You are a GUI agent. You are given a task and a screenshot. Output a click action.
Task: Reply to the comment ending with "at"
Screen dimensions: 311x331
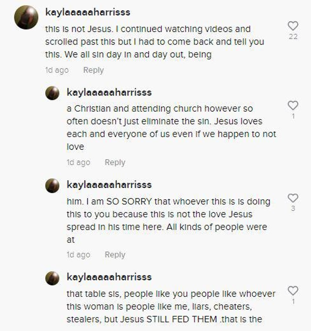[115, 255]
